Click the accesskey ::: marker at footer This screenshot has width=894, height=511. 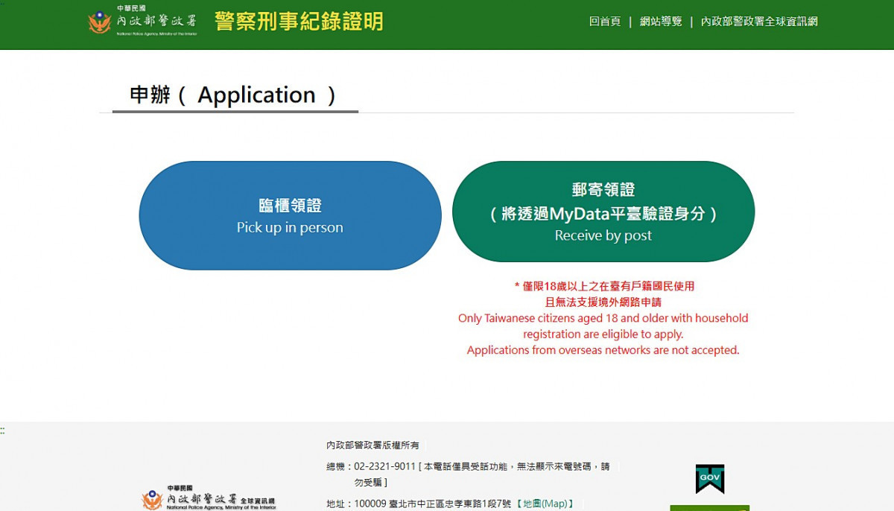3,431
